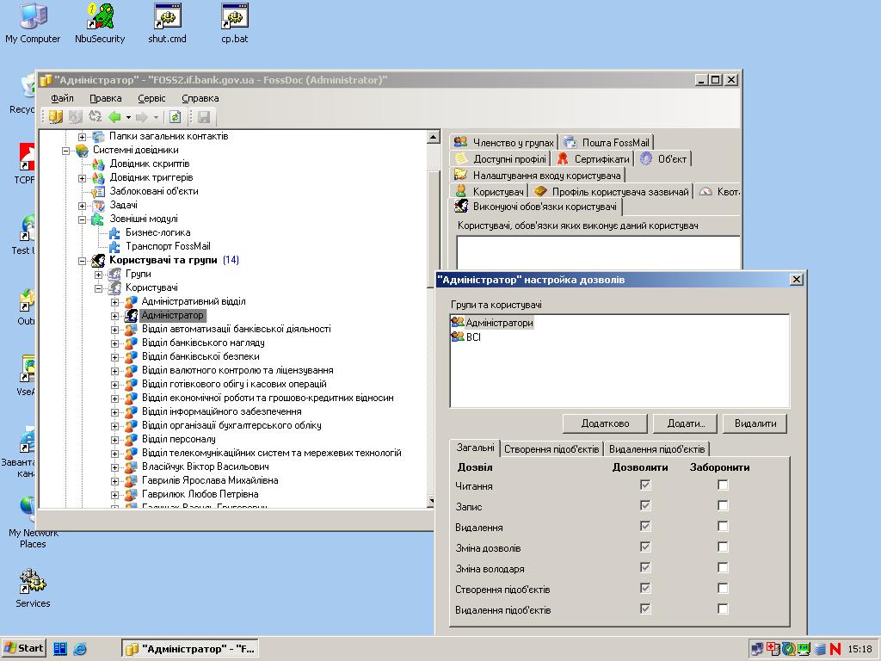Click the tree scrollbar down arrow
This screenshot has width=881, height=661.
click(x=431, y=502)
